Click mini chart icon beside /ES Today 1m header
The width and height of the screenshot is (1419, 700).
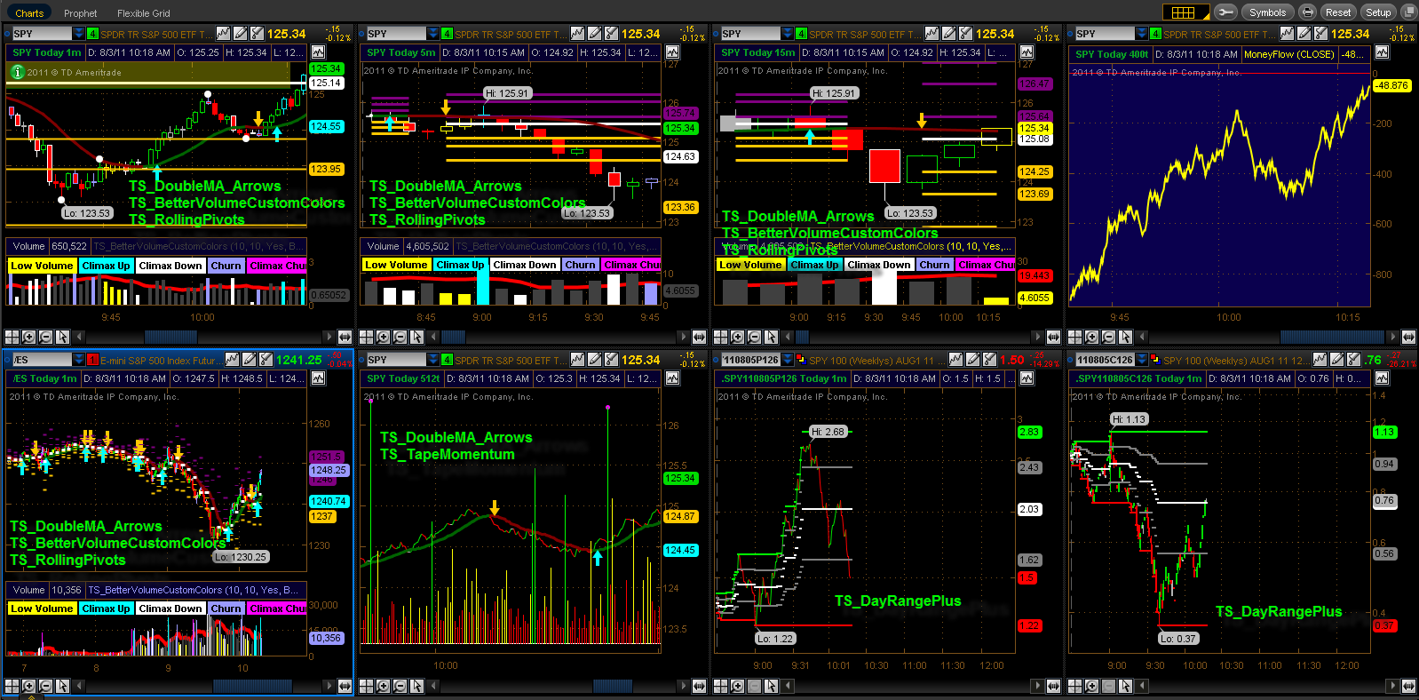318,378
